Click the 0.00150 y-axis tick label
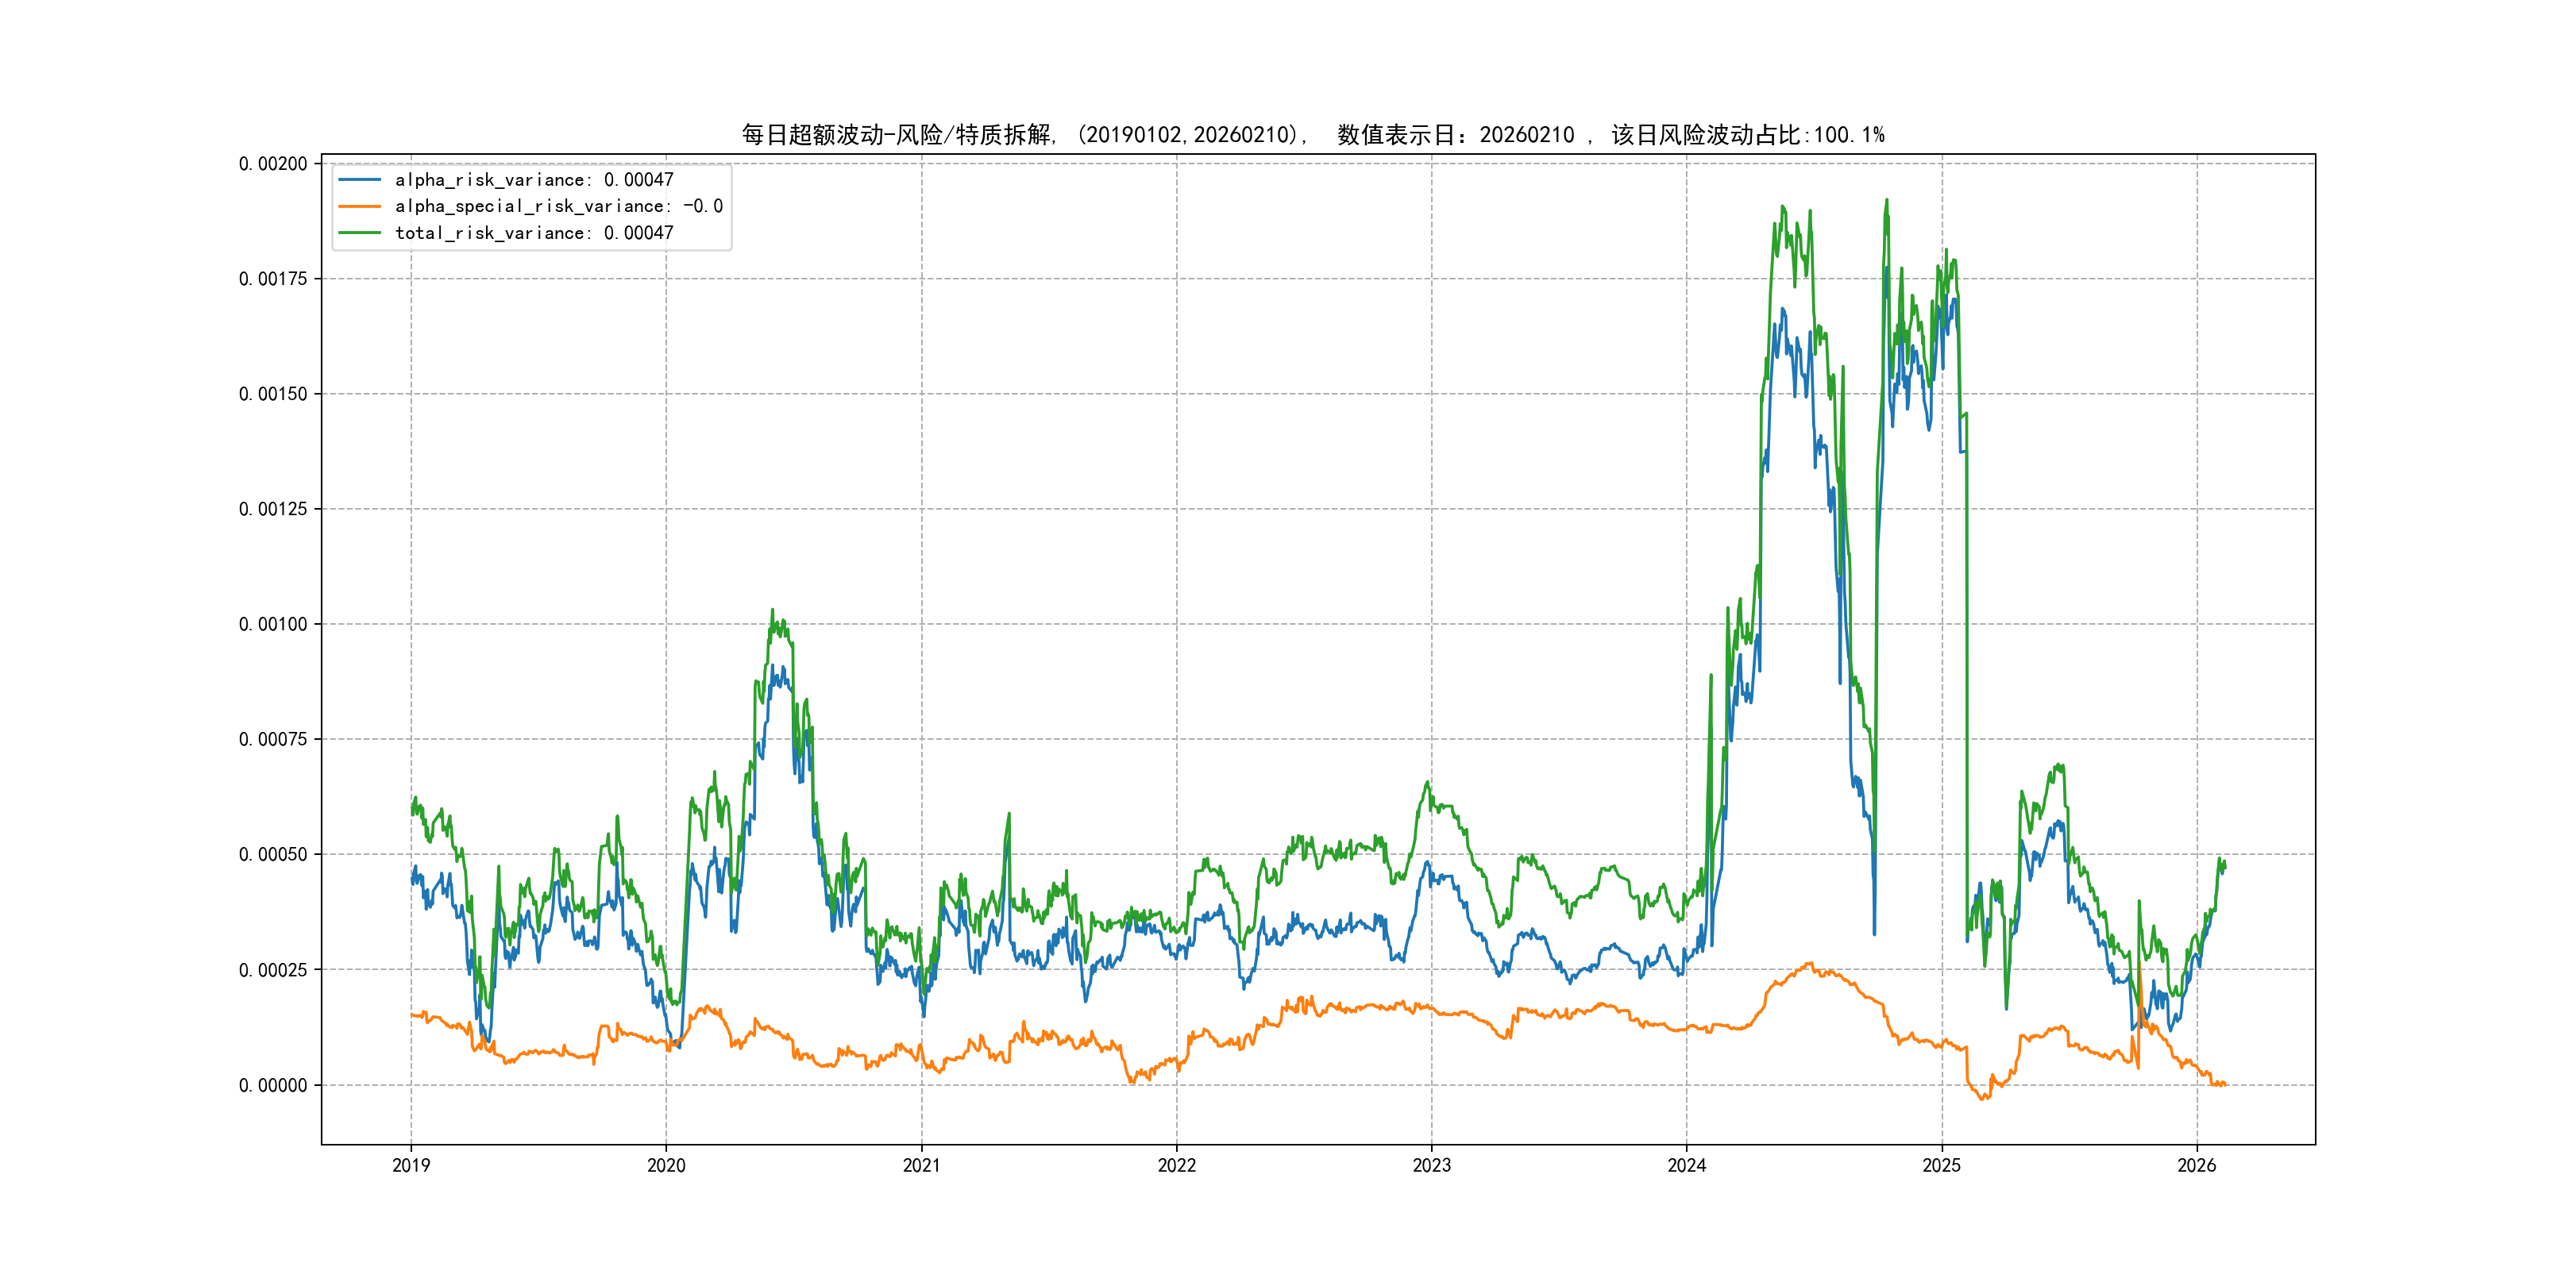 pyautogui.click(x=272, y=395)
